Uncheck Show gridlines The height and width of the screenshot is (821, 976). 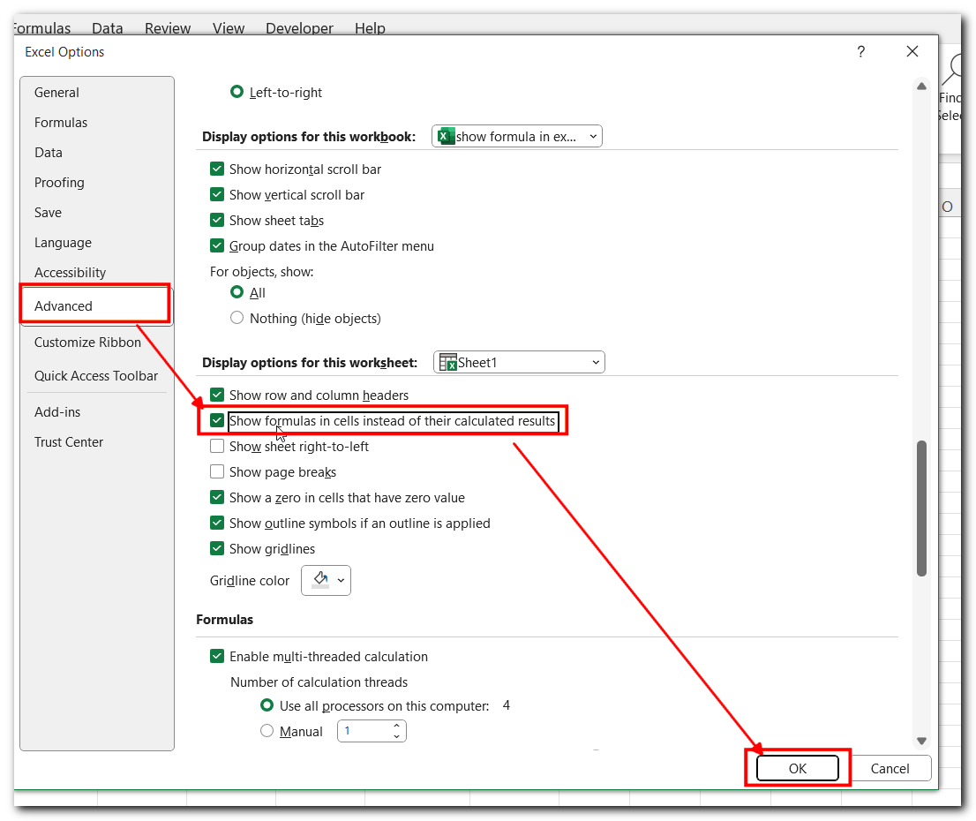tap(216, 548)
